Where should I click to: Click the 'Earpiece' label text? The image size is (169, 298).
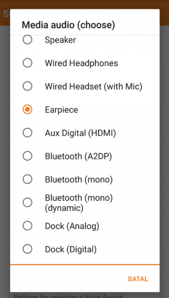pos(61,110)
